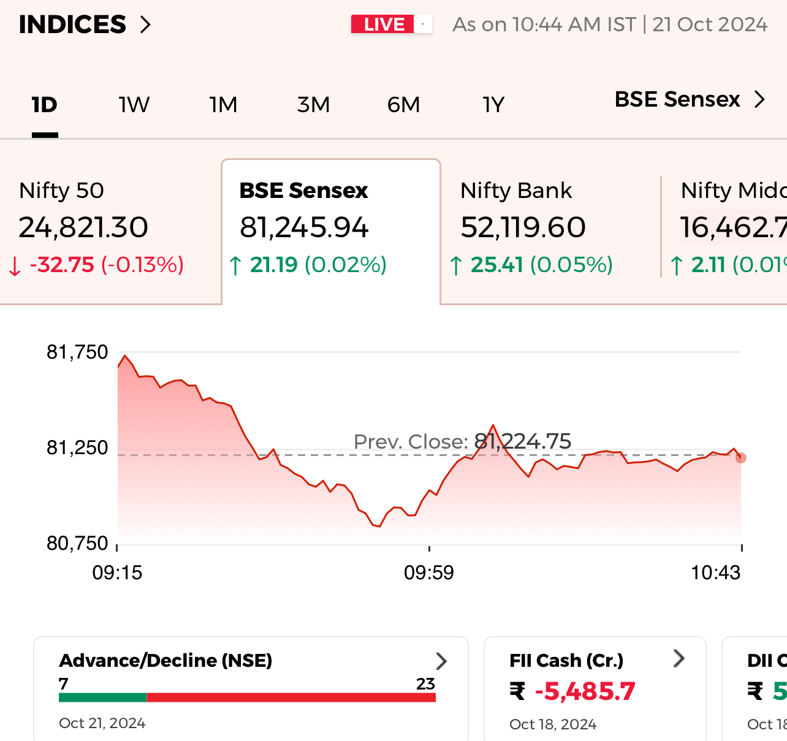Switch chart to 1M range
Image resolution: width=787 pixels, height=741 pixels.
pos(223,105)
